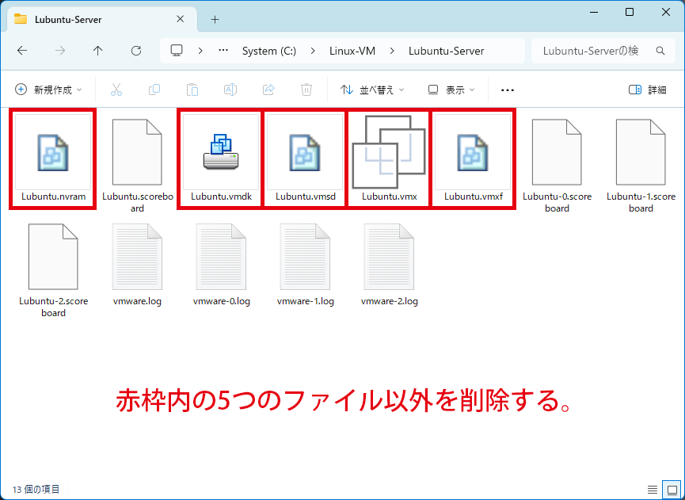
Task: Click the Paste icon on the toolbar
Action: 192,90
